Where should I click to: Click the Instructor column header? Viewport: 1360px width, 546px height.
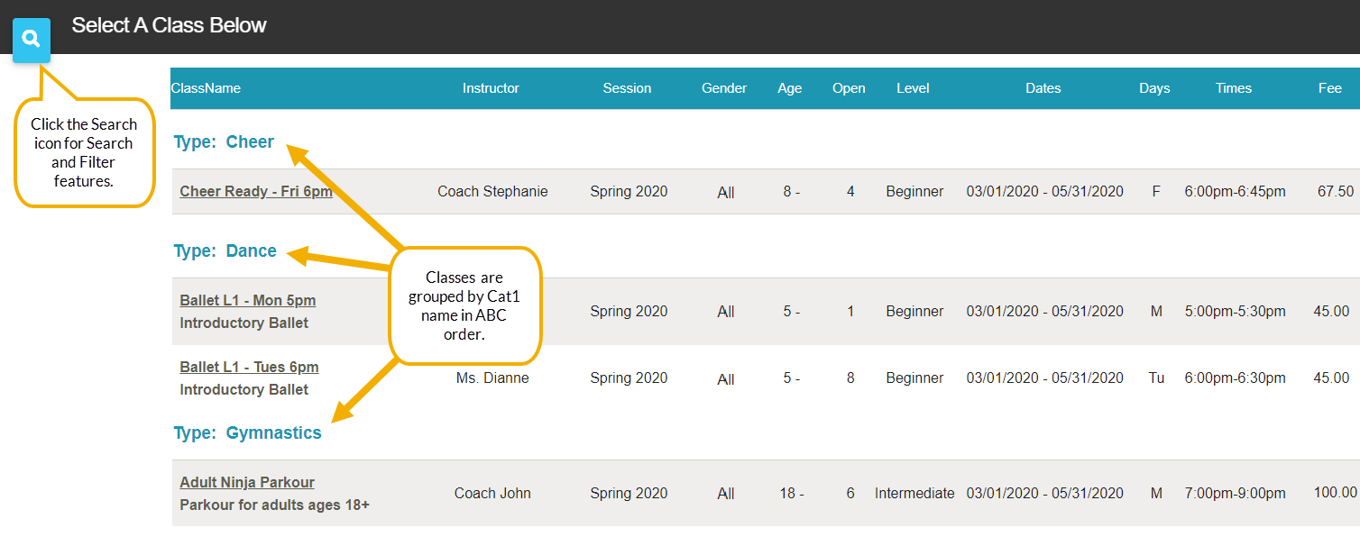click(491, 88)
